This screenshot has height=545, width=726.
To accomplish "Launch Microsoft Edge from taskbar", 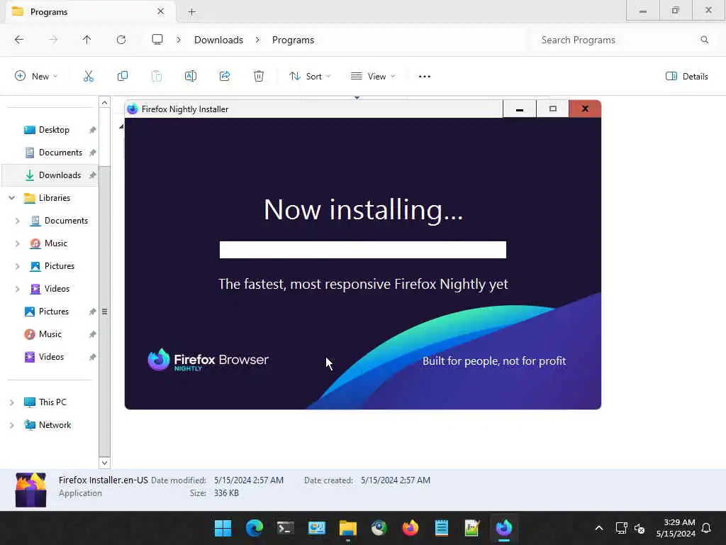I will click(255, 528).
